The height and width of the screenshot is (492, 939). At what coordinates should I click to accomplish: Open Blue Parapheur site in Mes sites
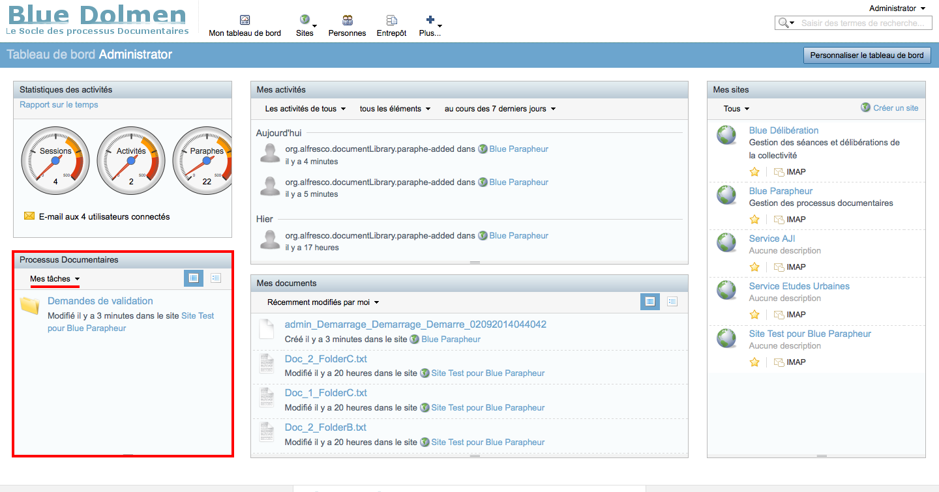[x=781, y=191]
